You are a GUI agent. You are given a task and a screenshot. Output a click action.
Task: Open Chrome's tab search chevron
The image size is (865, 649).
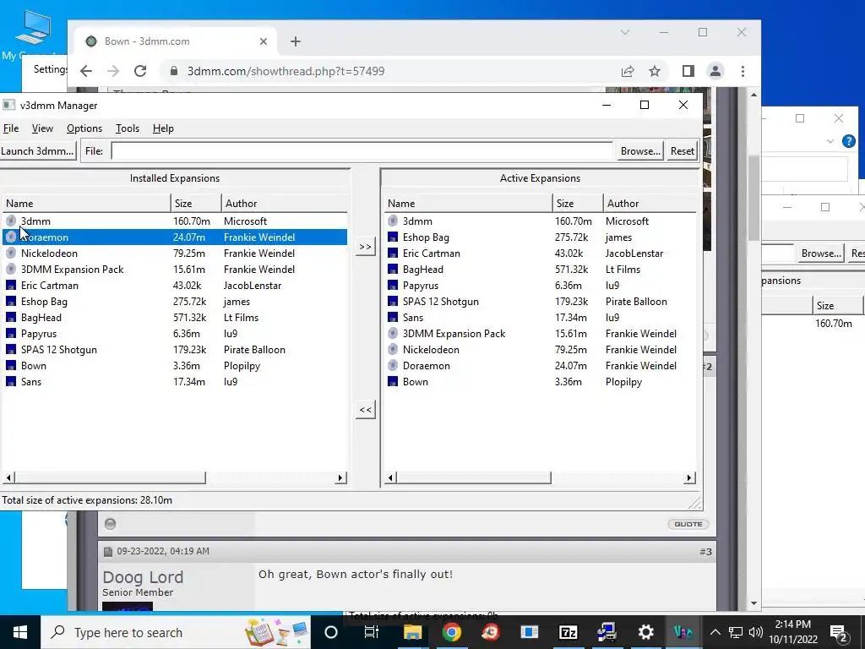click(x=625, y=33)
